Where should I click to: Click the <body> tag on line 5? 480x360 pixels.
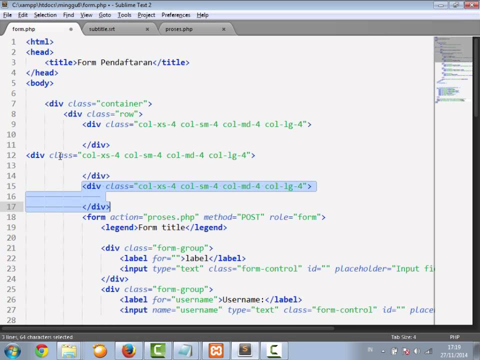(x=40, y=83)
